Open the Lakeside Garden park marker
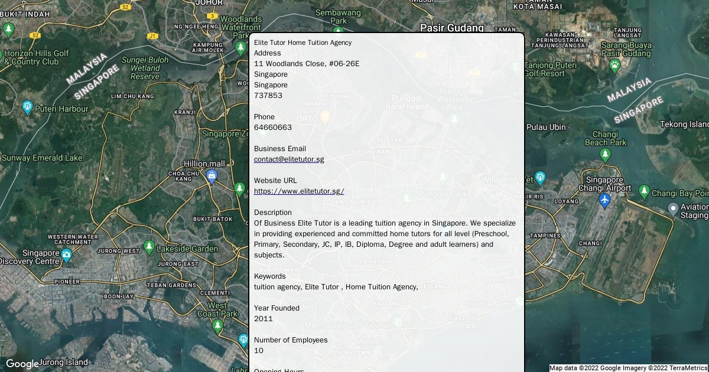Viewport: 709px width, 372px height. [149, 246]
